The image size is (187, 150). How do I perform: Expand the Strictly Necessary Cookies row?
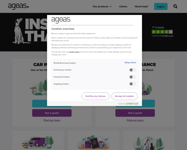click(x=95, y=63)
